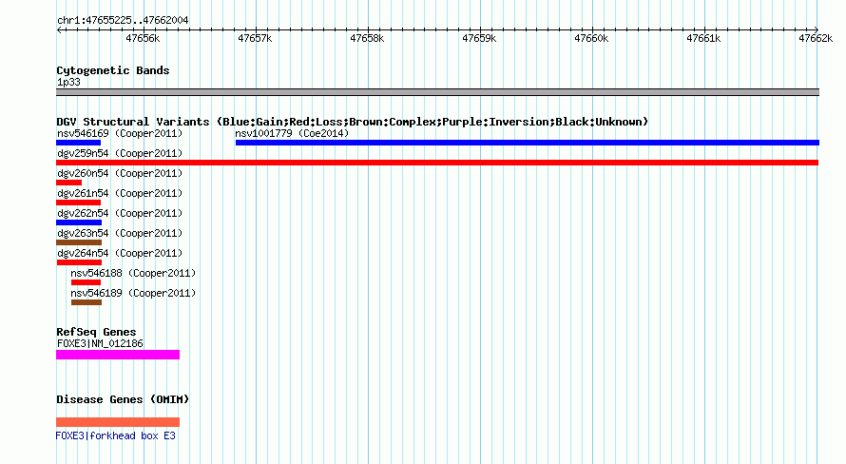This screenshot has height=464, width=846.
Task: Click the long red dgv259n54 loss bar
Action: point(437,163)
